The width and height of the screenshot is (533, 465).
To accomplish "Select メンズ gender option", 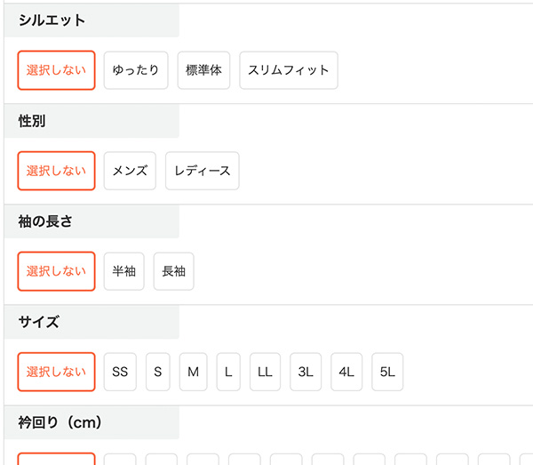I will tap(130, 171).
